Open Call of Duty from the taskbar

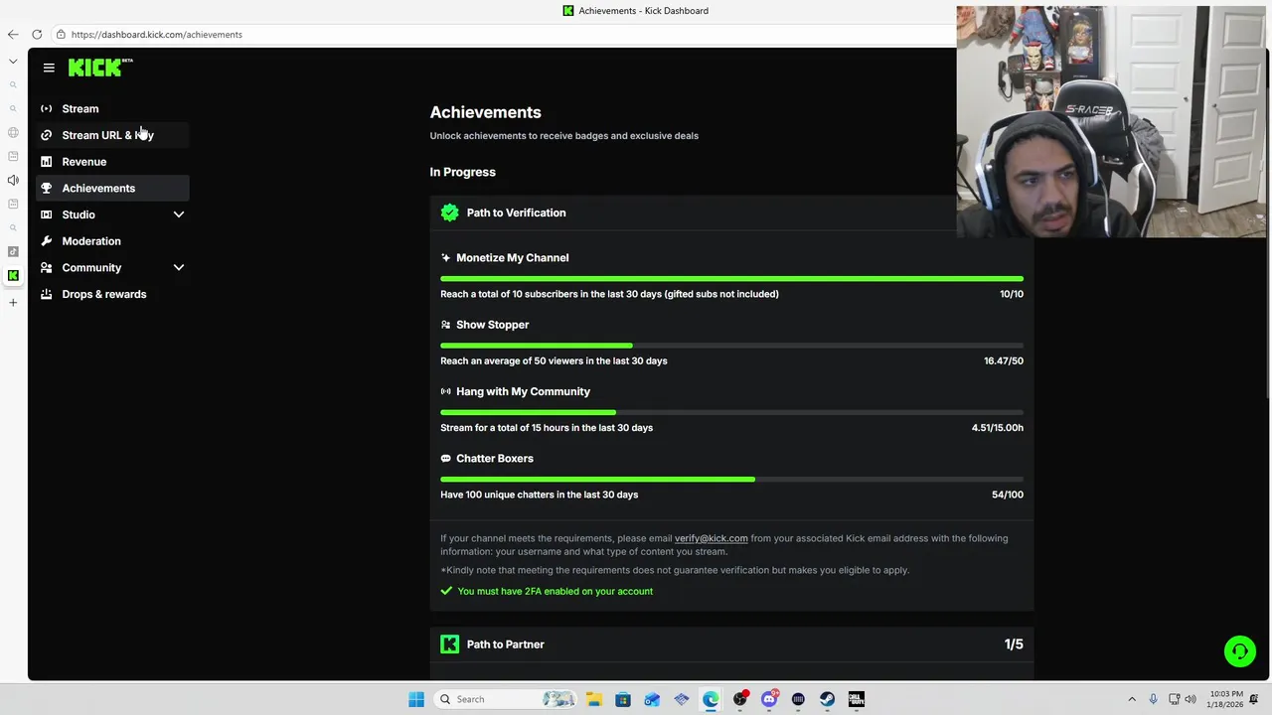856,699
